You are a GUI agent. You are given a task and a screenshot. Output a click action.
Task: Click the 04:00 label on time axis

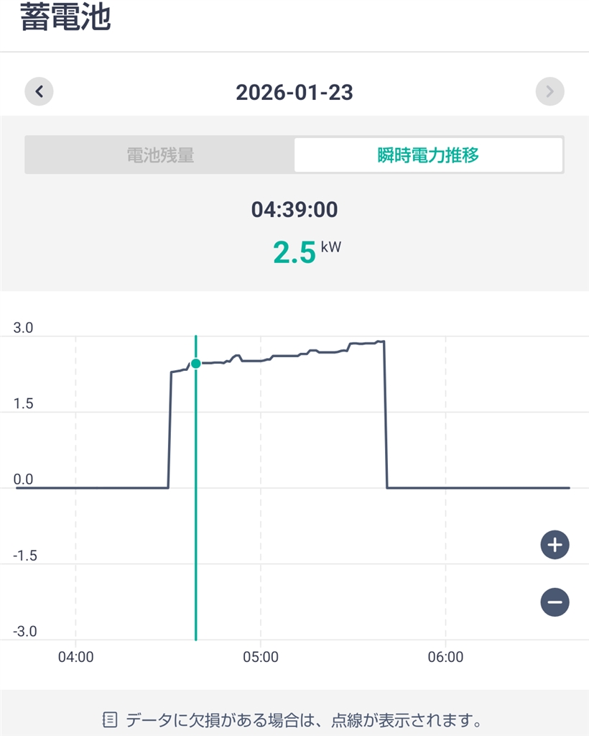[75, 656]
